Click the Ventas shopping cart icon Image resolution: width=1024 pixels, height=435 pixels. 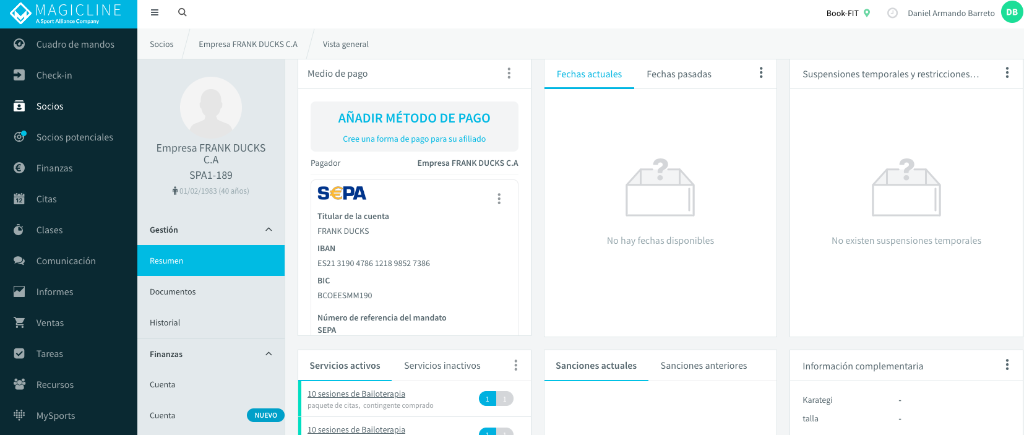coord(19,322)
